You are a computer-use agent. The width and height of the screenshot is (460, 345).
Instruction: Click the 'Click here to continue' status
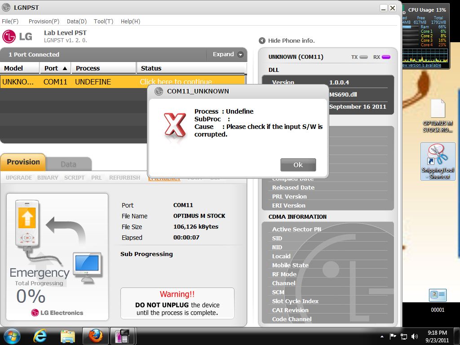[176, 82]
